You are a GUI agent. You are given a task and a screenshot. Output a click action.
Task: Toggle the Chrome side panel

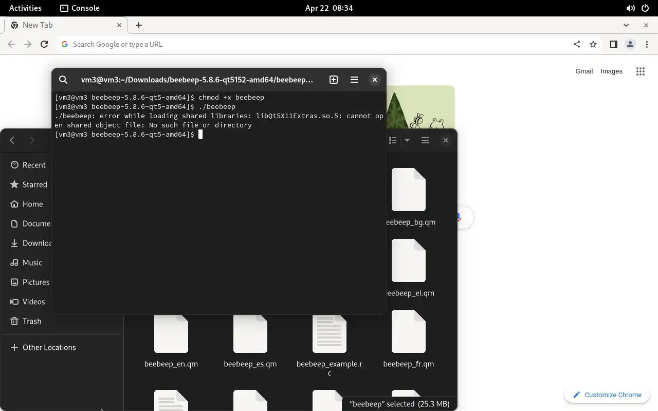[613, 44]
